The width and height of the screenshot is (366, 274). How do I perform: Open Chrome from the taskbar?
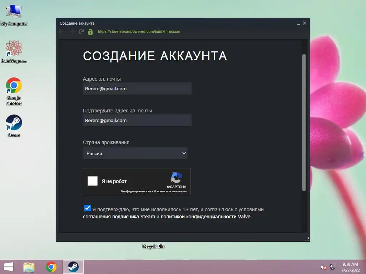pyautogui.click(x=51, y=267)
